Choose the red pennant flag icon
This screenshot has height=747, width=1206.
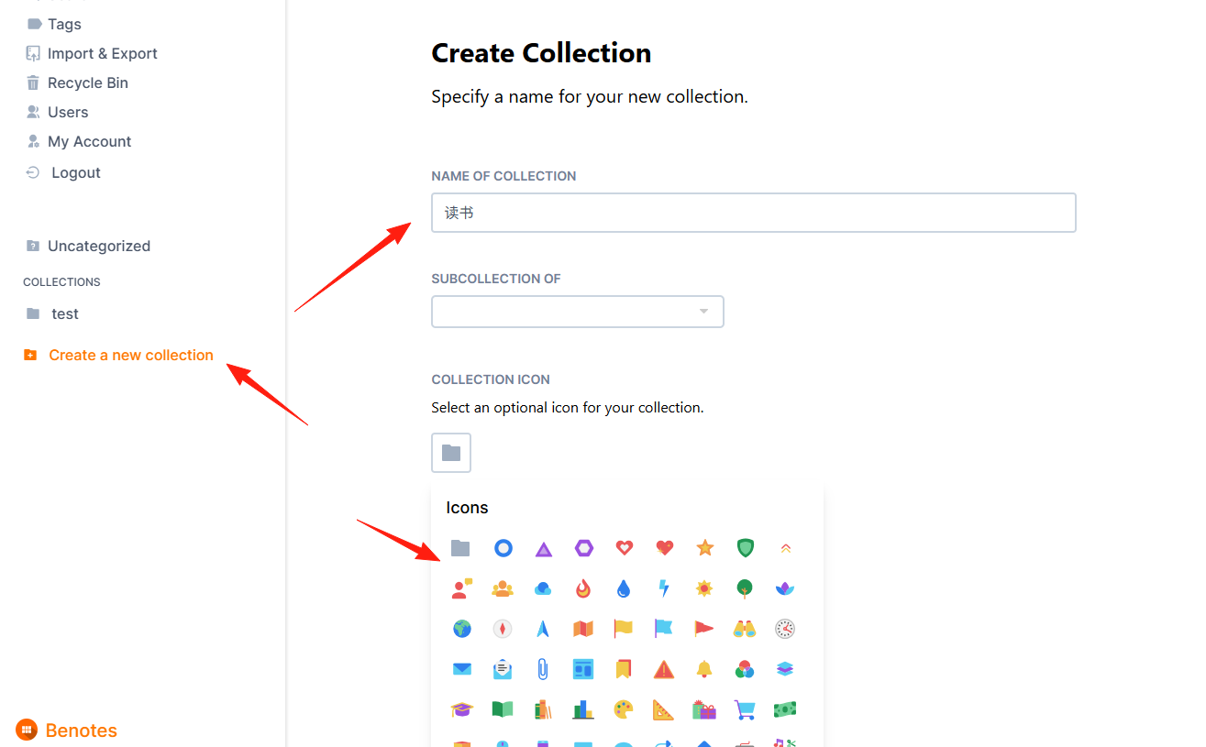[704, 629]
